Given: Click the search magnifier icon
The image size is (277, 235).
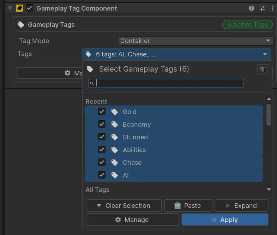Looking at the screenshot, I should pos(92,83).
